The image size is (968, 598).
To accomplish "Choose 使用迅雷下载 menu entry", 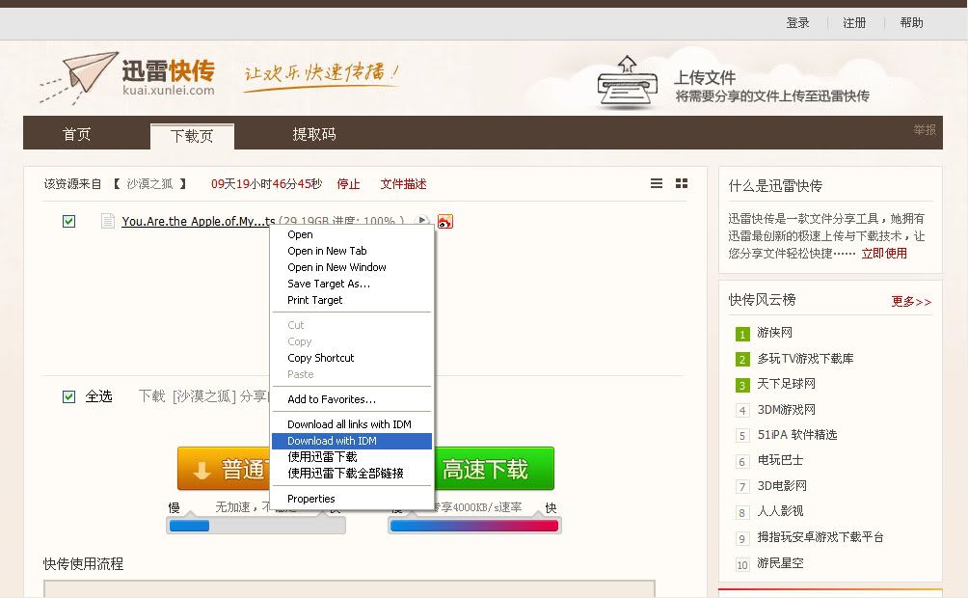I will [352, 457].
